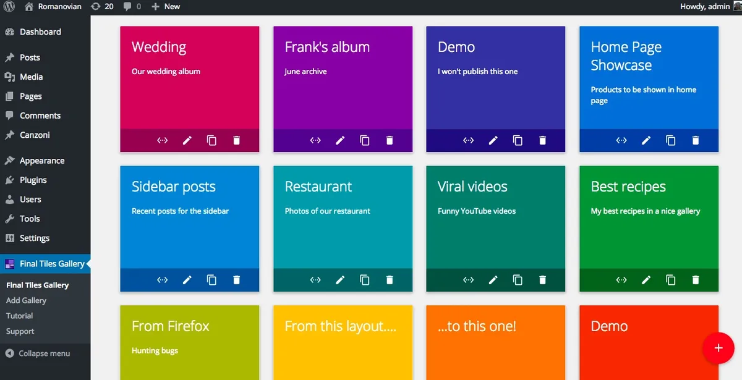The height and width of the screenshot is (380, 742).
Task: Delete the Viral videos gallery
Action: tap(542, 280)
